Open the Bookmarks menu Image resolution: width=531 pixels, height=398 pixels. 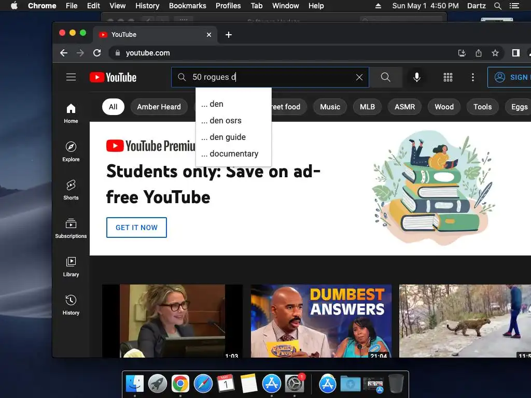click(x=188, y=6)
